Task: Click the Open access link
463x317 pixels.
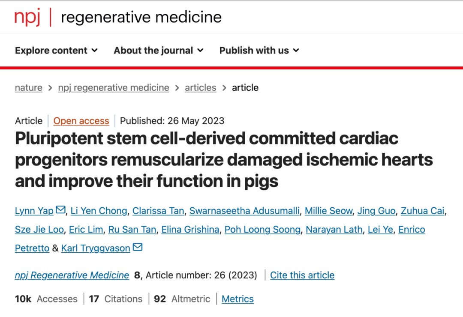Action: pyautogui.click(x=81, y=121)
